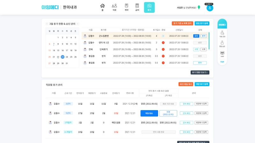This screenshot has height=143, width=255.
Task: Select highlighted date 23 in calendar
Action: coord(62,57)
